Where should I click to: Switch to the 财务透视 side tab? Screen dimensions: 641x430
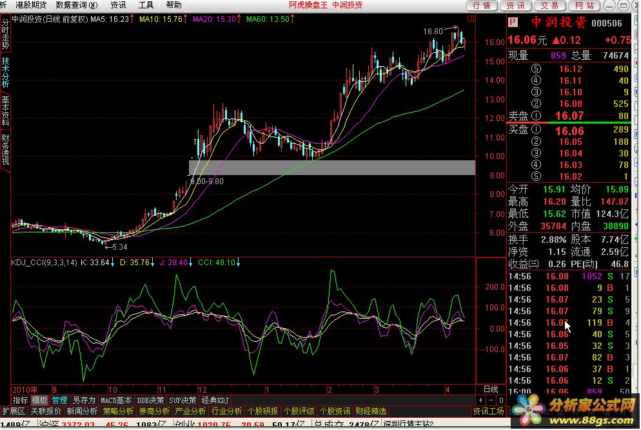point(5,149)
